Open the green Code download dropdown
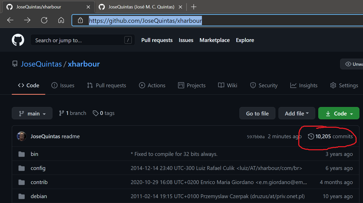This screenshot has width=363, height=203. [339, 113]
